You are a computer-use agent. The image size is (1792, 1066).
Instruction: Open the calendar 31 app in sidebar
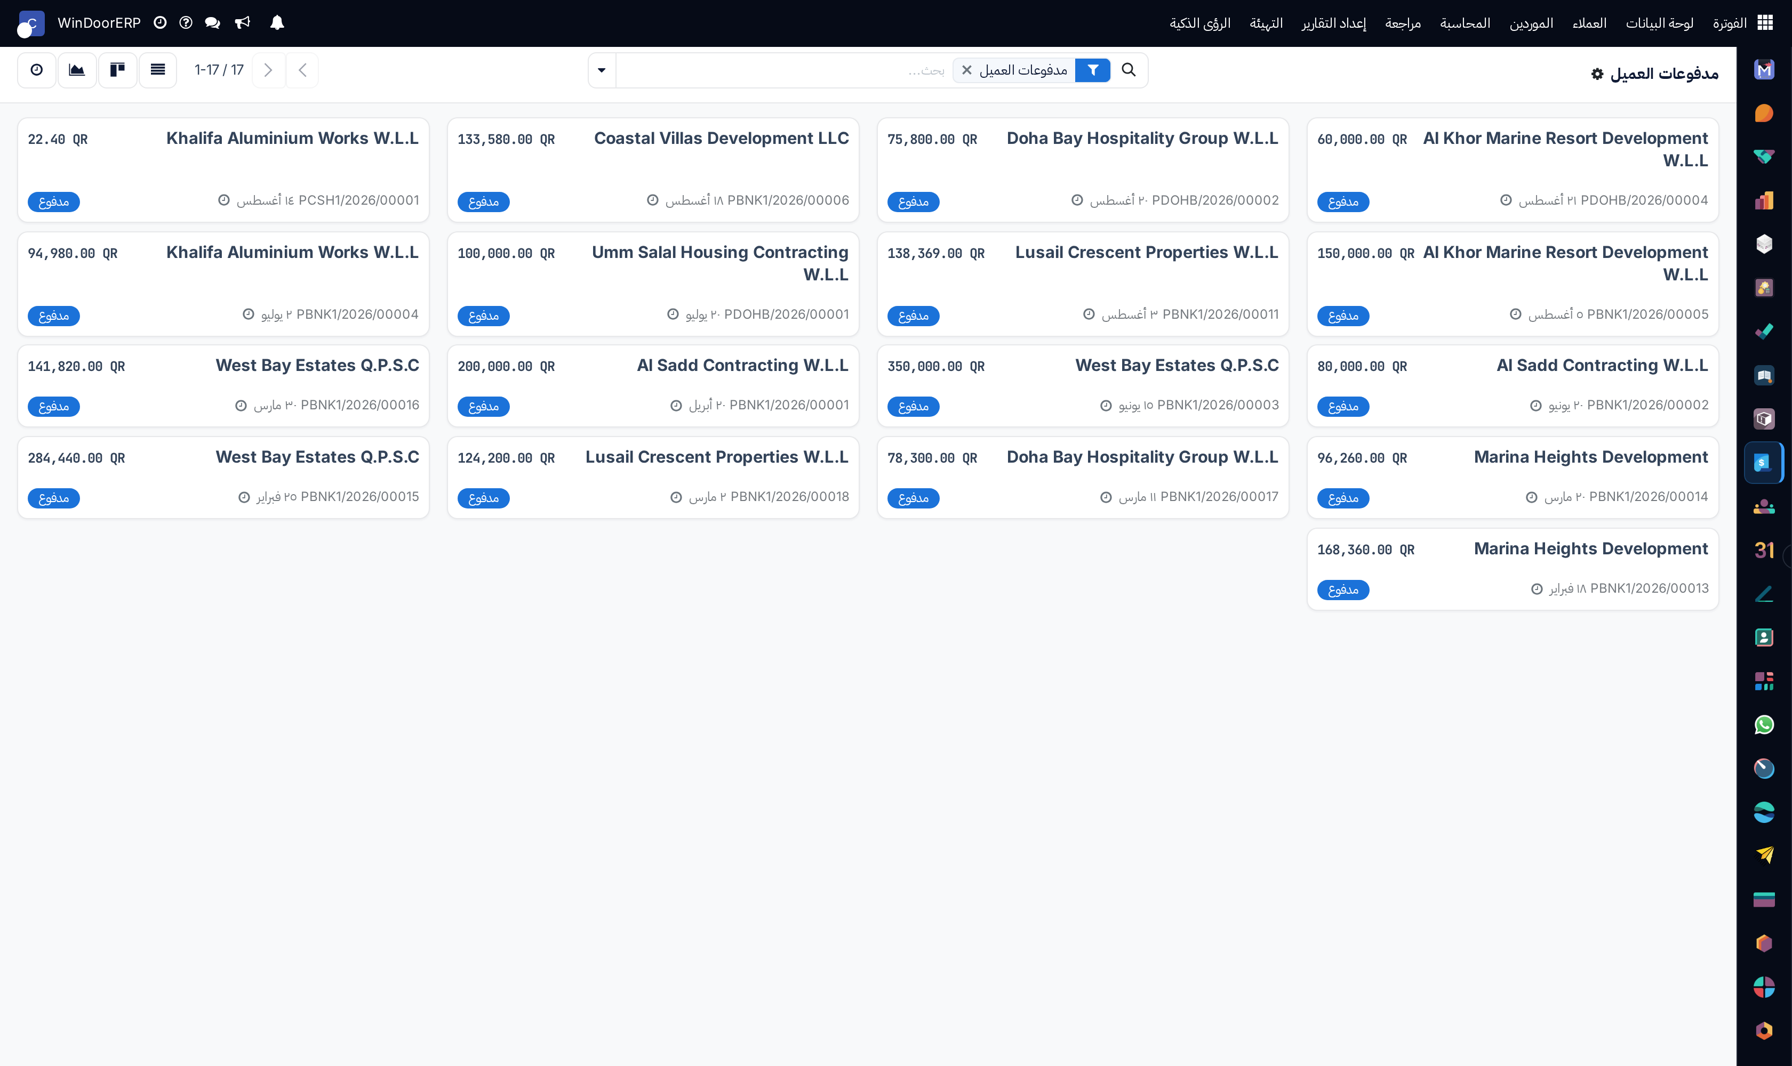(x=1763, y=550)
